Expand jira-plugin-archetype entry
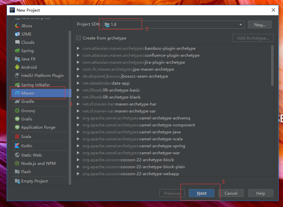 click(x=78, y=62)
